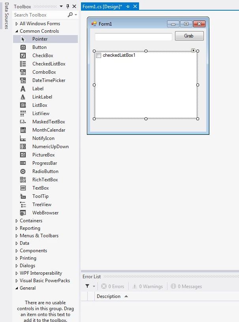Choose the MaskedTextBox icon
The width and height of the screenshot is (239, 322).
23,122
